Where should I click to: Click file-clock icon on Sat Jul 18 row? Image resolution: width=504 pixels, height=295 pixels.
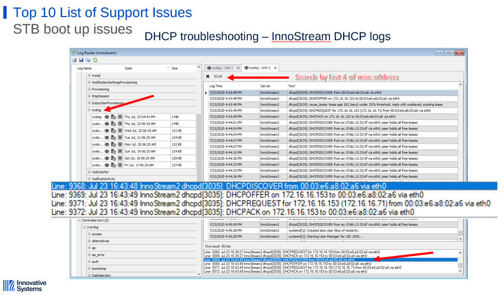(x=113, y=159)
